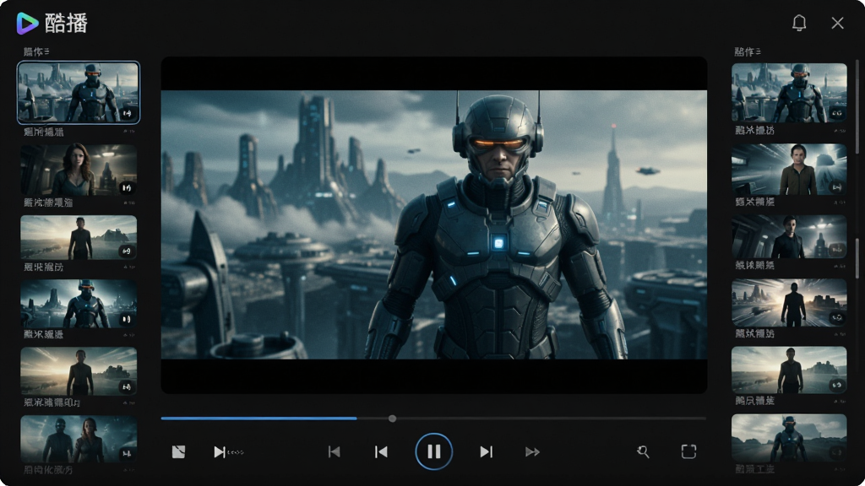Viewport: 865px width, 486px height.
Task: Click the list icon in left panel header
Action: pos(46,51)
